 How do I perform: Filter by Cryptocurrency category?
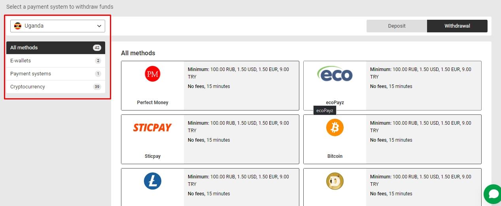pyautogui.click(x=56, y=87)
